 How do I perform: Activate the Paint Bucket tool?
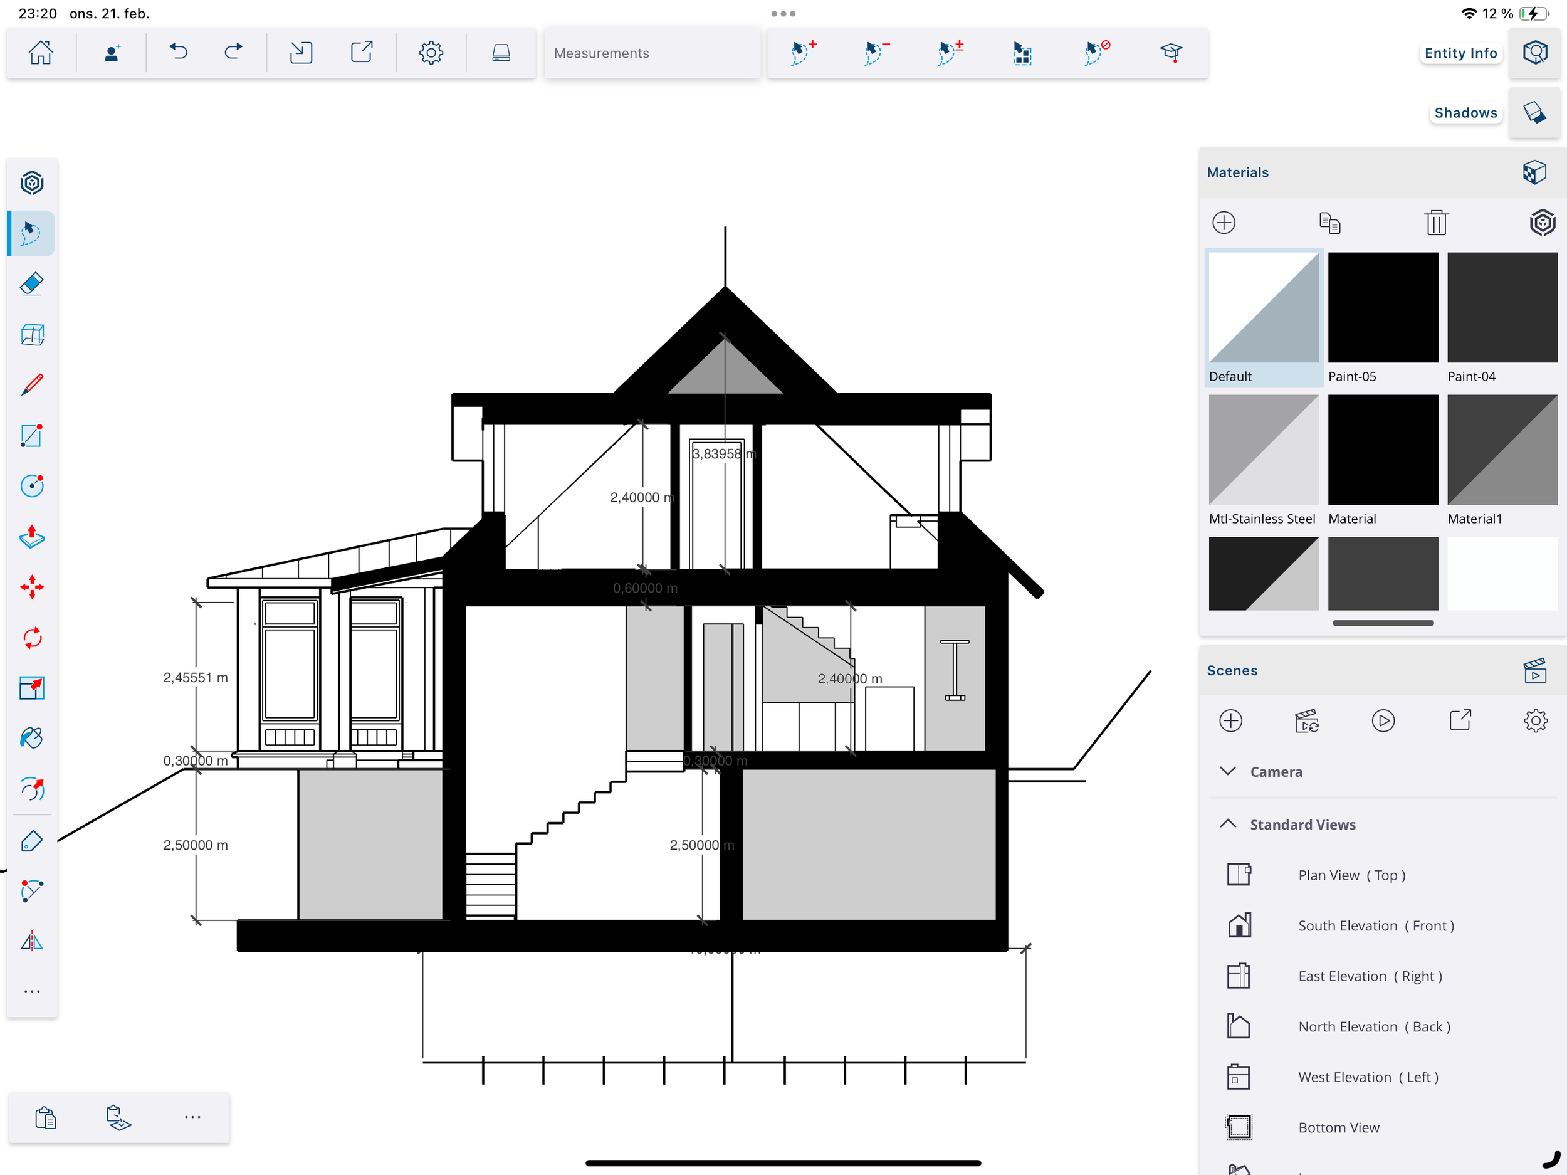pos(31,738)
